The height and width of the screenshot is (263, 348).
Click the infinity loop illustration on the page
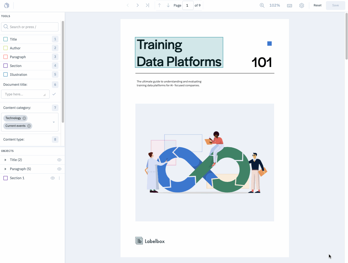[x=205, y=162]
